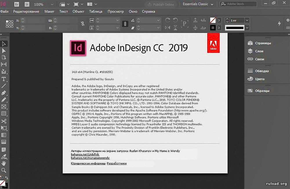The height and width of the screenshot is (189, 290).
Task: Open Юридическая информация link
Action: (x=88, y=163)
